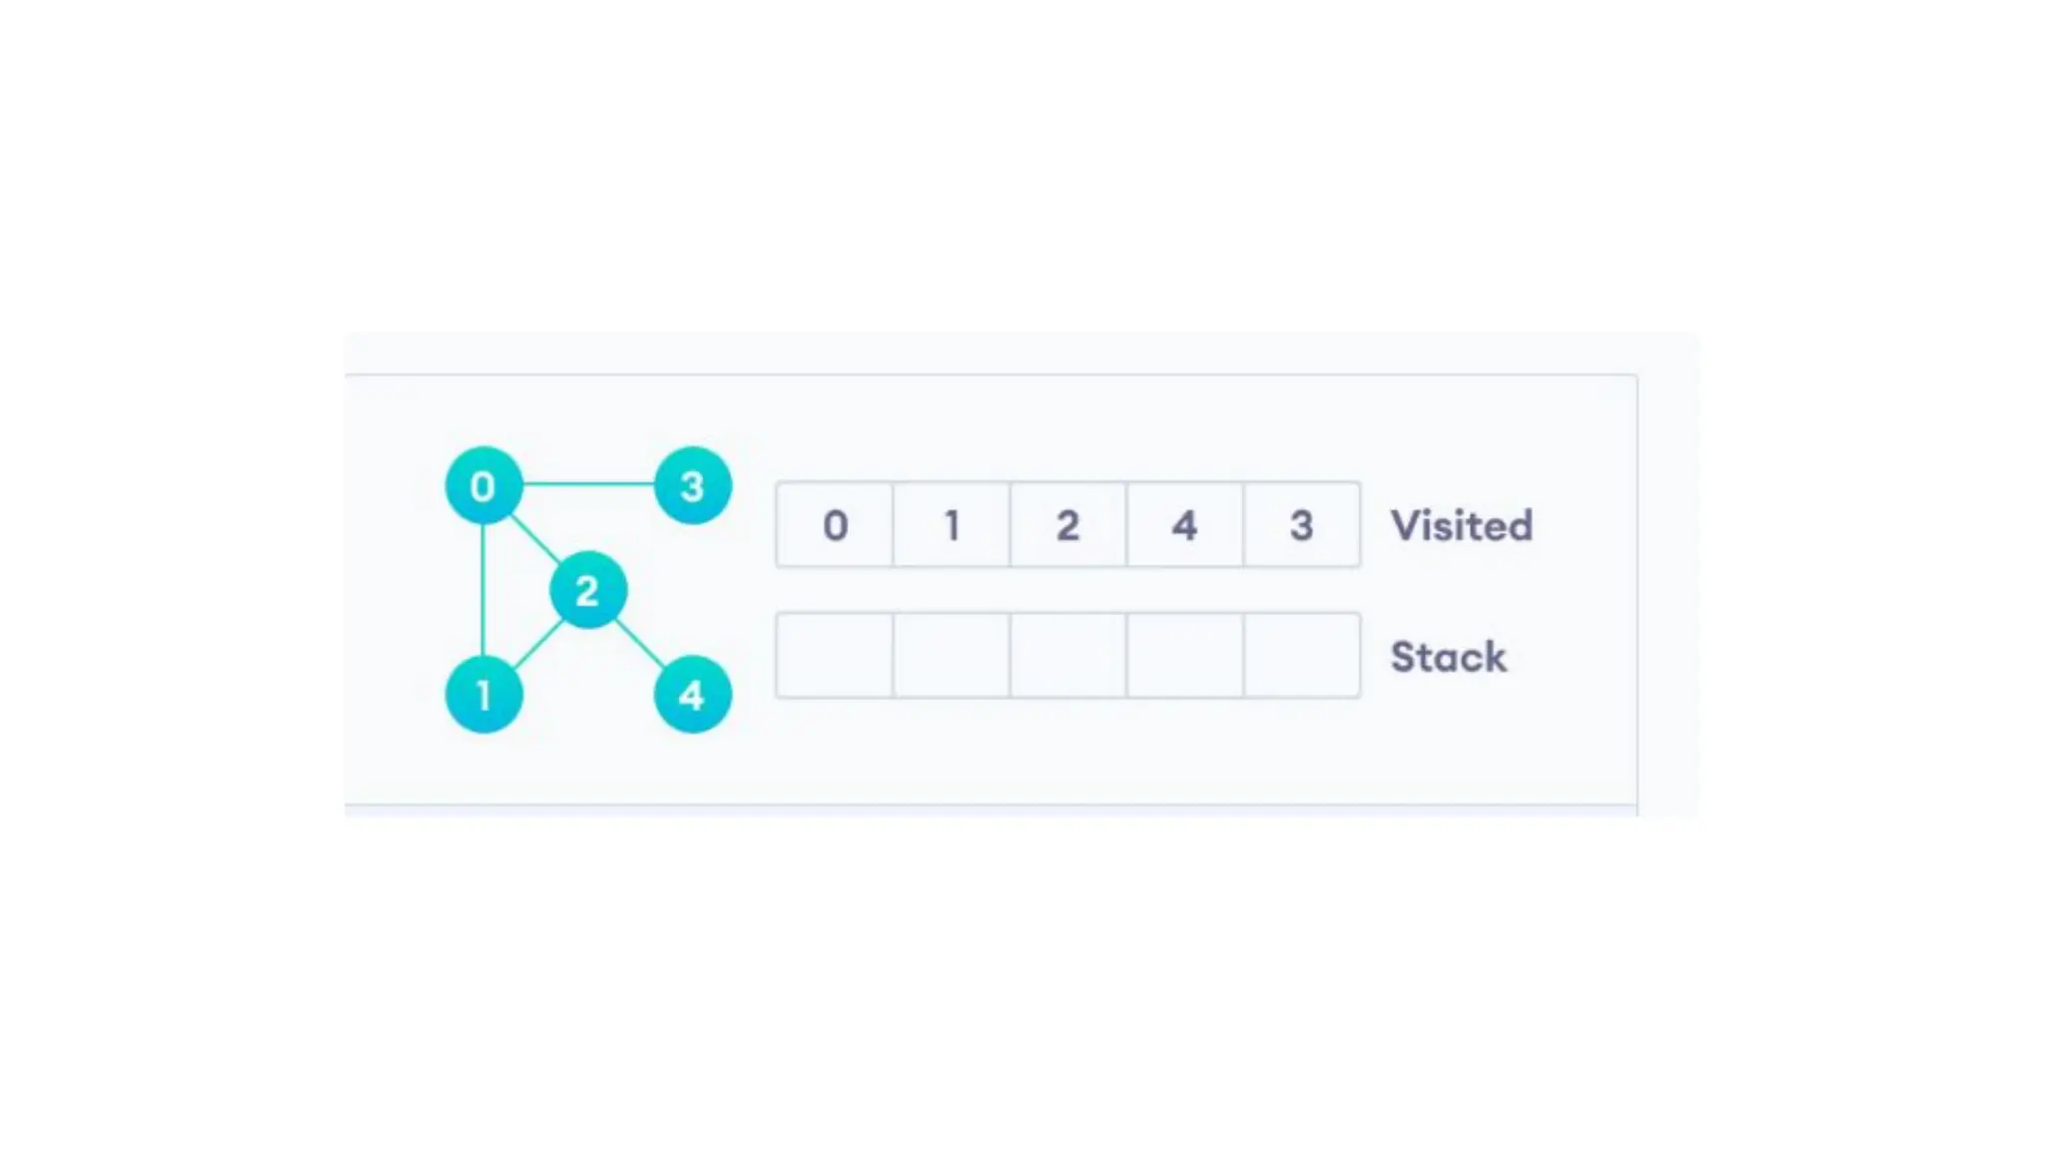Click the Stack label
2045x1150 pixels.
coord(1448,657)
